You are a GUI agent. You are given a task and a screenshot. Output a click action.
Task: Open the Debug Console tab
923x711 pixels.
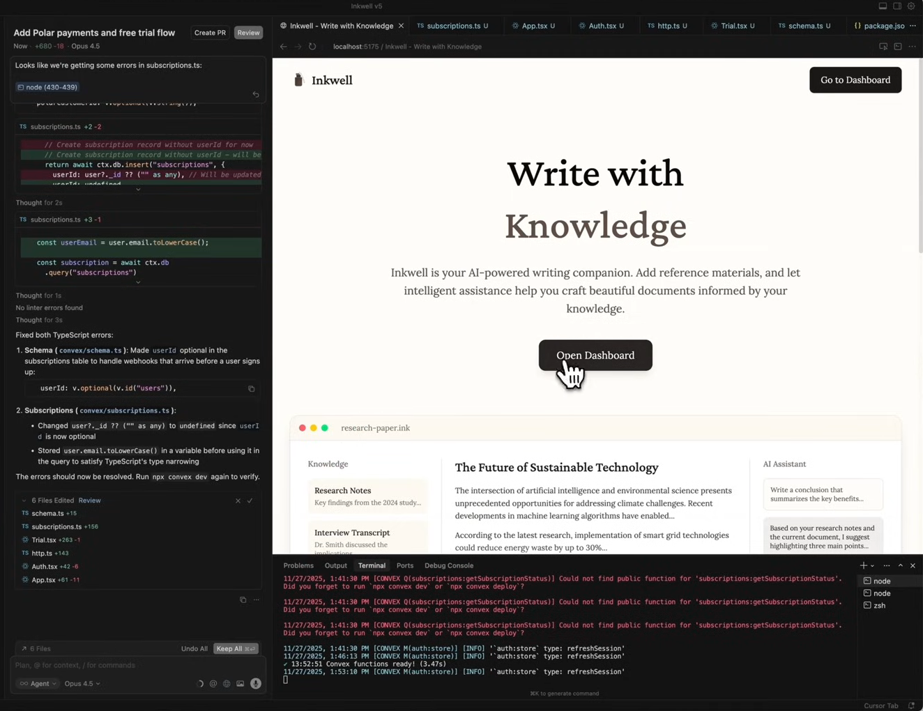click(449, 565)
